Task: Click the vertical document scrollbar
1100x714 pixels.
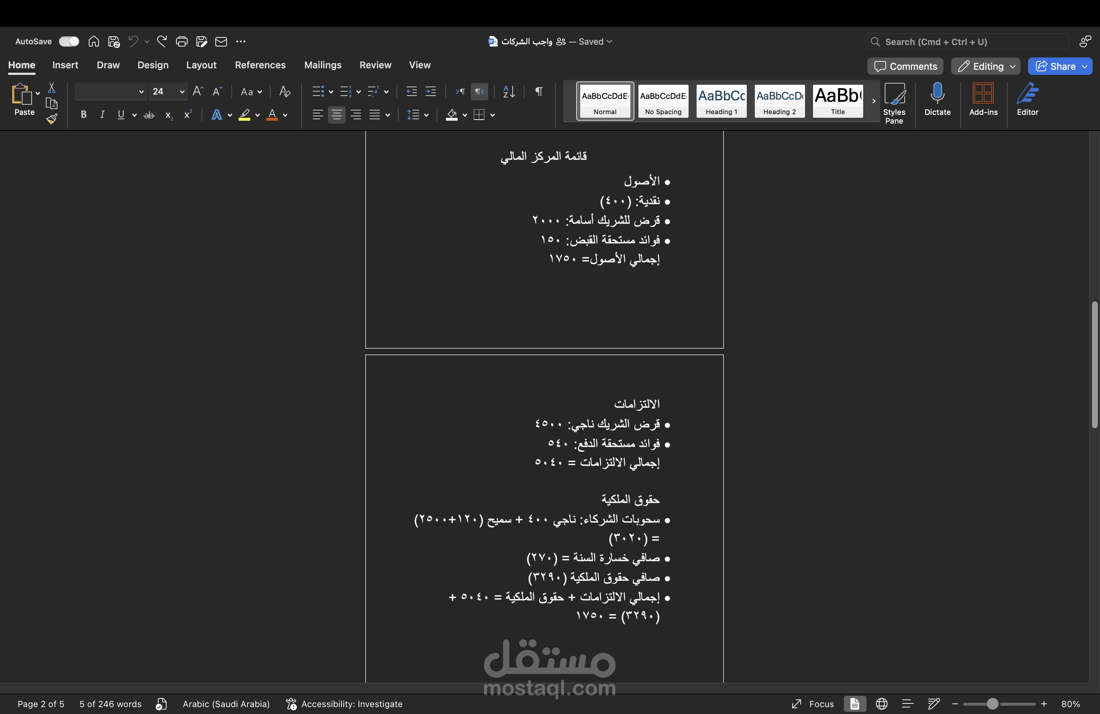Action: [1095, 365]
